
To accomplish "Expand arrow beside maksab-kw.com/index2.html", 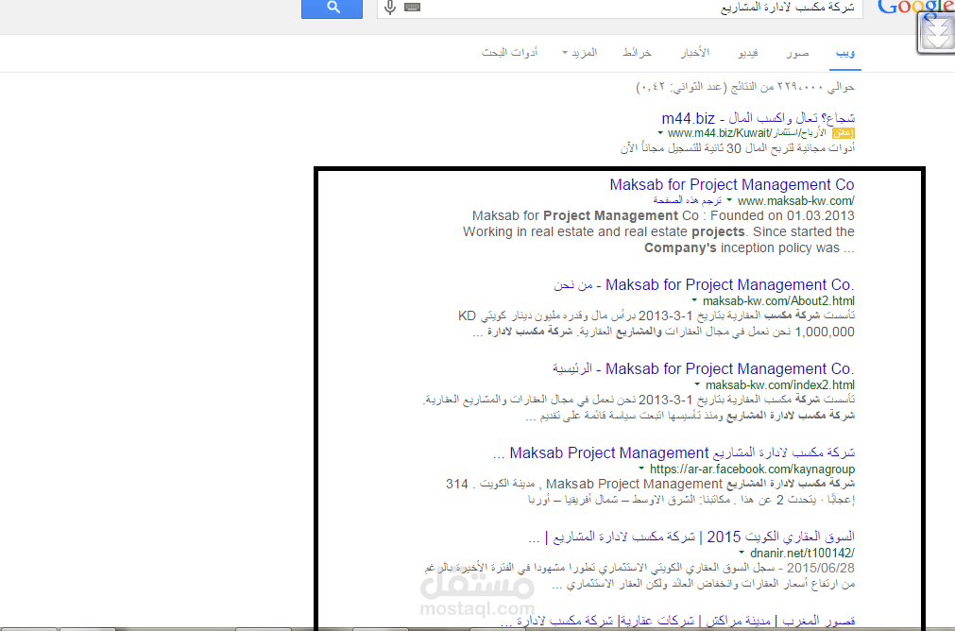I will click(x=697, y=384).
